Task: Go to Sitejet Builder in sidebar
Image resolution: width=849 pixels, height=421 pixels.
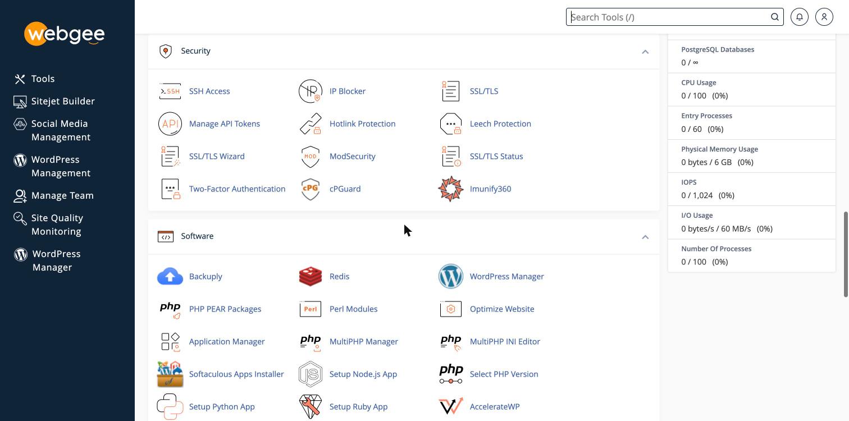Action: 54,101
